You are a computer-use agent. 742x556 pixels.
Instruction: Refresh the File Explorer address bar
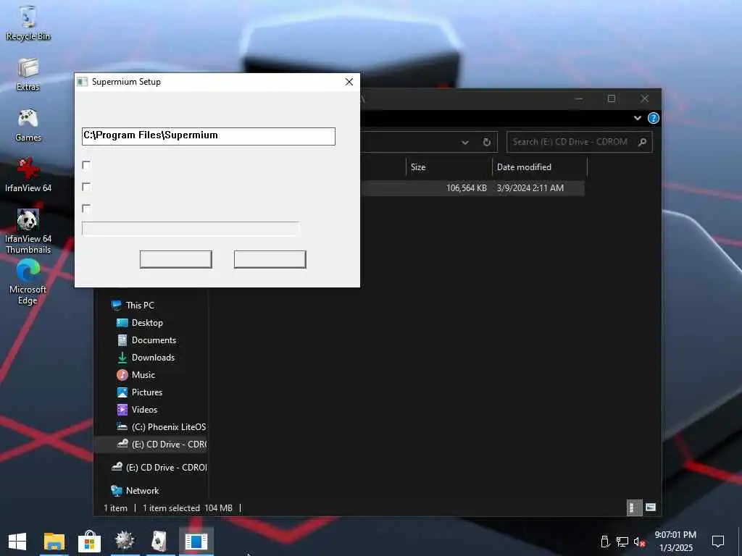coord(486,142)
